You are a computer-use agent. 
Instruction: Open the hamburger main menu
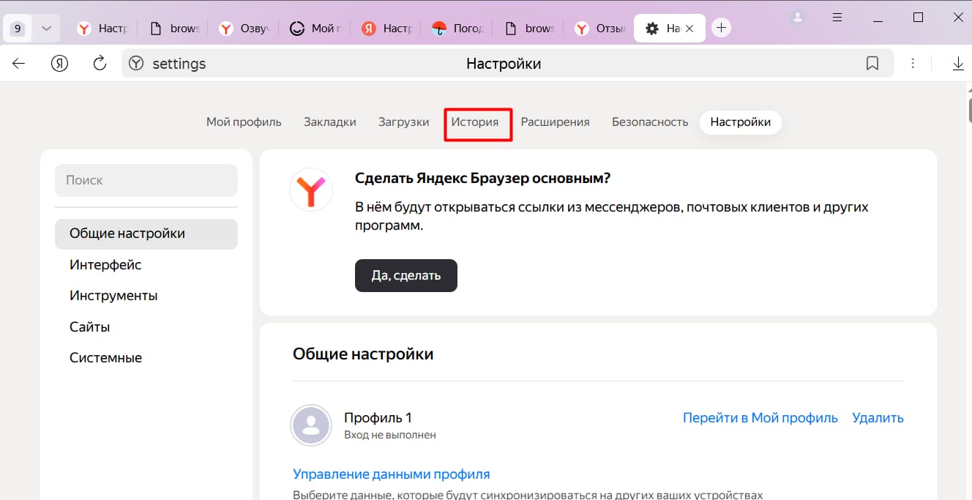[838, 16]
